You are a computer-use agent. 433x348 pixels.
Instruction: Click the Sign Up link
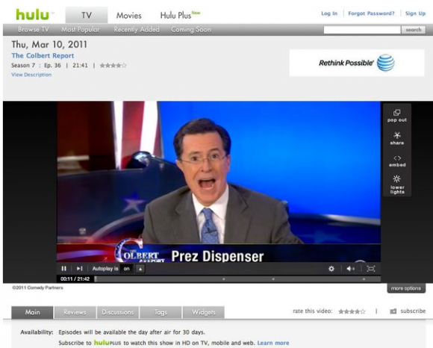pyautogui.click(x=415, y=13)
